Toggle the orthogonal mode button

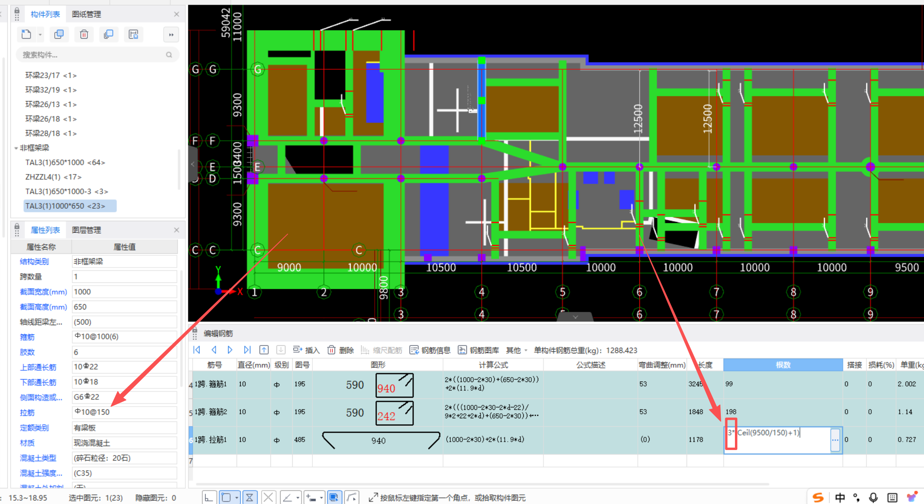[209, 498]
